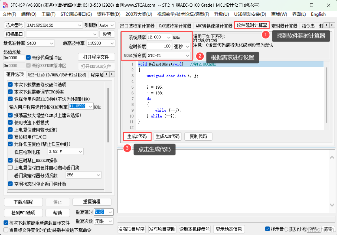The width and height of the screenshot is (337, 235).
Task: Toggle 空闲状态时停止看门狗计数 checkbox
Action: coord(10,184)
